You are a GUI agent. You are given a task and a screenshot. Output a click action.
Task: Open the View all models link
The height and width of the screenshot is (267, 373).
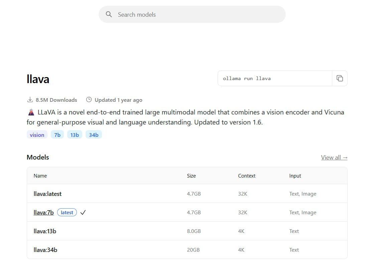(334, 158)
